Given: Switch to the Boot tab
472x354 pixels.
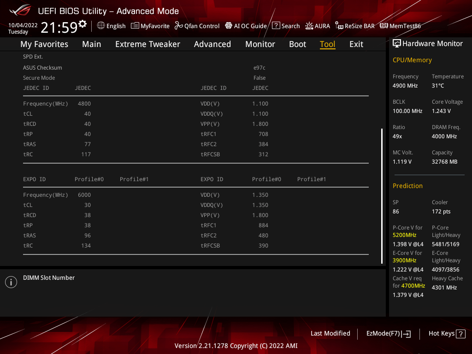Looking at the screenshot, I should coord(297,44).
